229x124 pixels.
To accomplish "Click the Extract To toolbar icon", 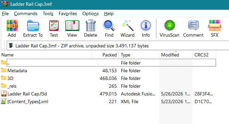I will point(33,26).
